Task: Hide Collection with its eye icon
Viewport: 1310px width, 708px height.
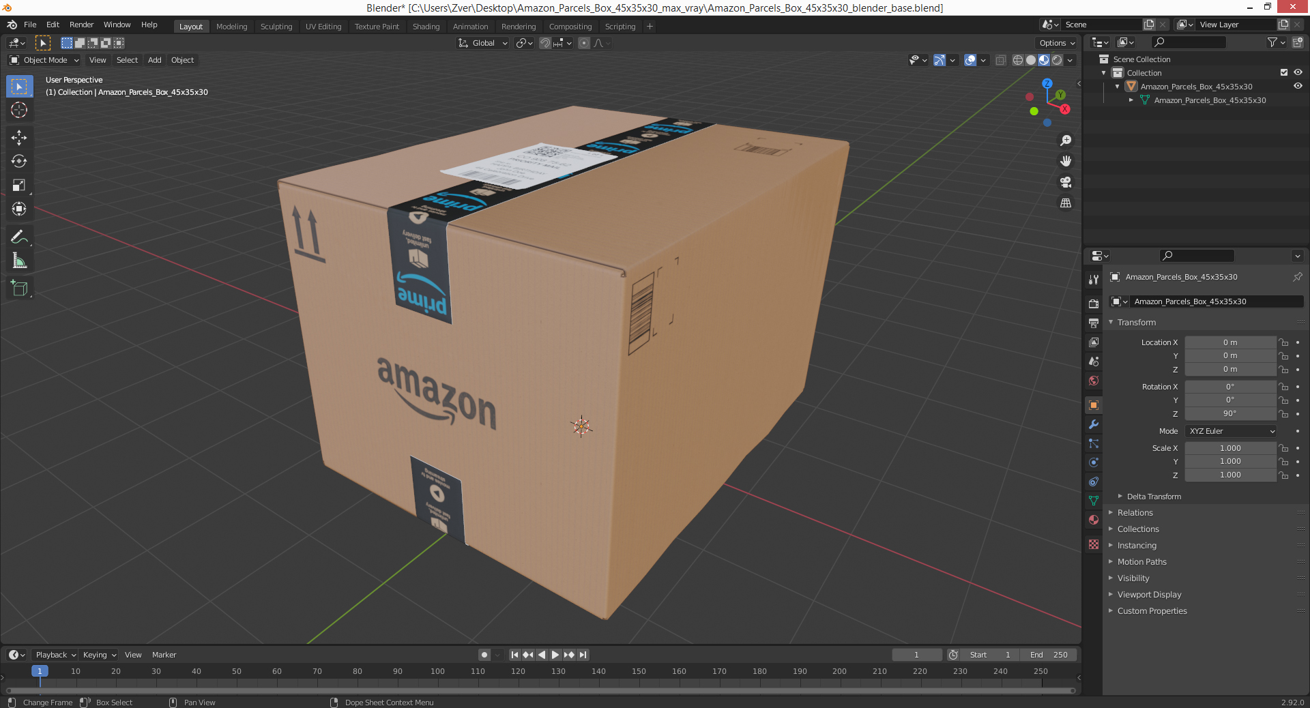Action: click(1298, 72)
